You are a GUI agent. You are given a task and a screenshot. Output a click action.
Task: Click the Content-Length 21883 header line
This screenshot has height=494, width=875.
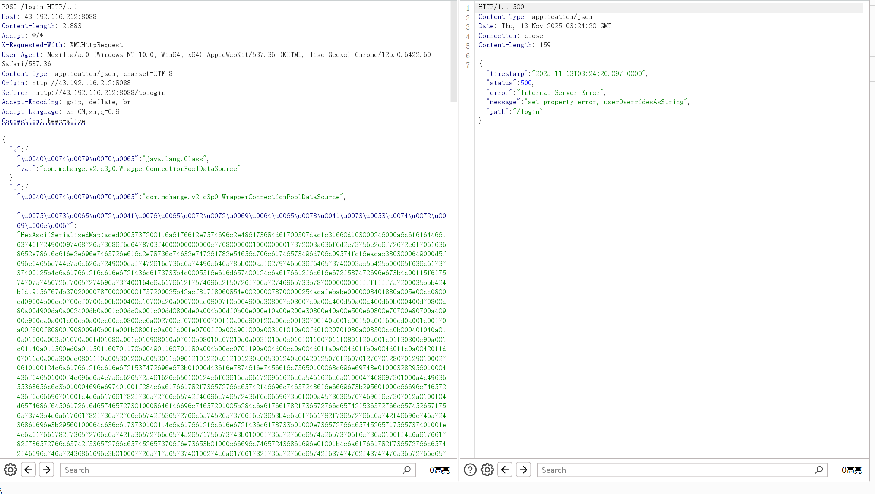pos(41,26)
